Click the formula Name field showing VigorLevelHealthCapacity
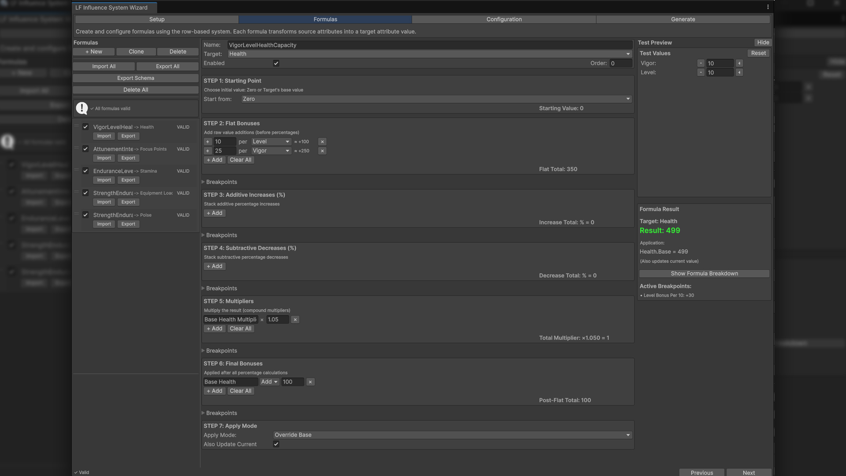846x476 pixels. pyautogui.click(x=430, y=45)
